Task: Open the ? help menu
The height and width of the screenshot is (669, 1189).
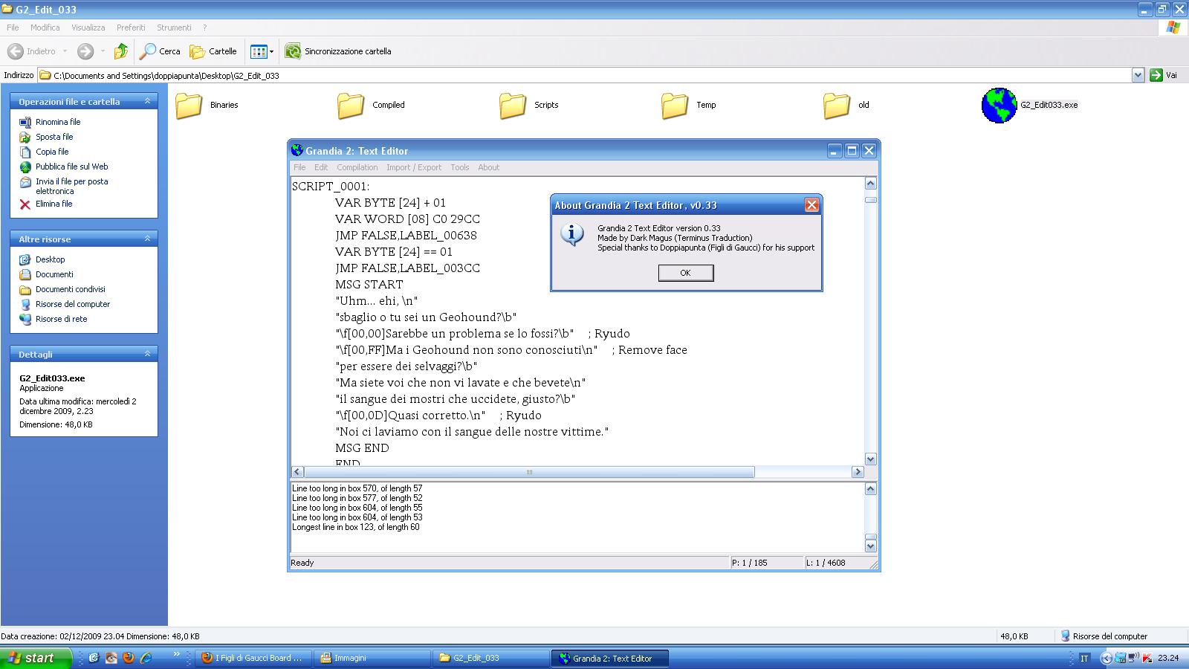Action: pos(204,28)
